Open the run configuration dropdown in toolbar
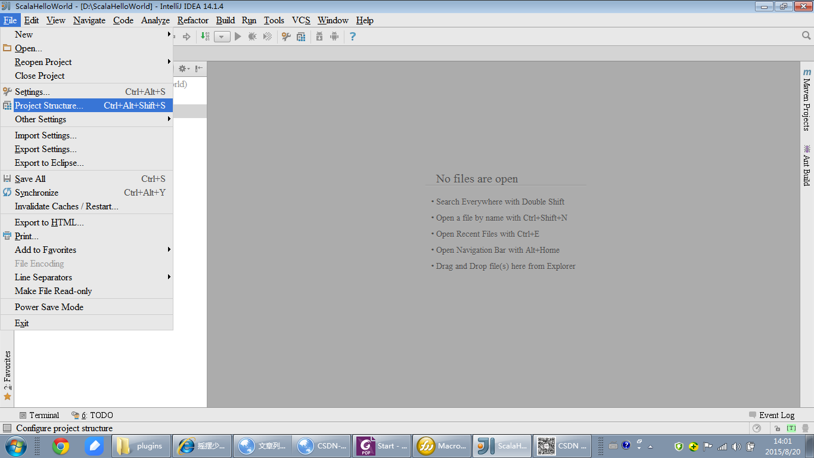The width and height of the screenshot is (814, 458). 222,36
